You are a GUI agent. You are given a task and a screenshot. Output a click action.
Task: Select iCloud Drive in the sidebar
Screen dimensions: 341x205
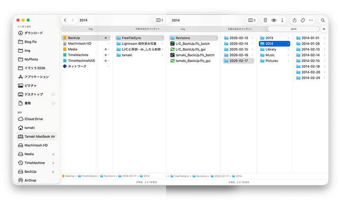[33, 119]
